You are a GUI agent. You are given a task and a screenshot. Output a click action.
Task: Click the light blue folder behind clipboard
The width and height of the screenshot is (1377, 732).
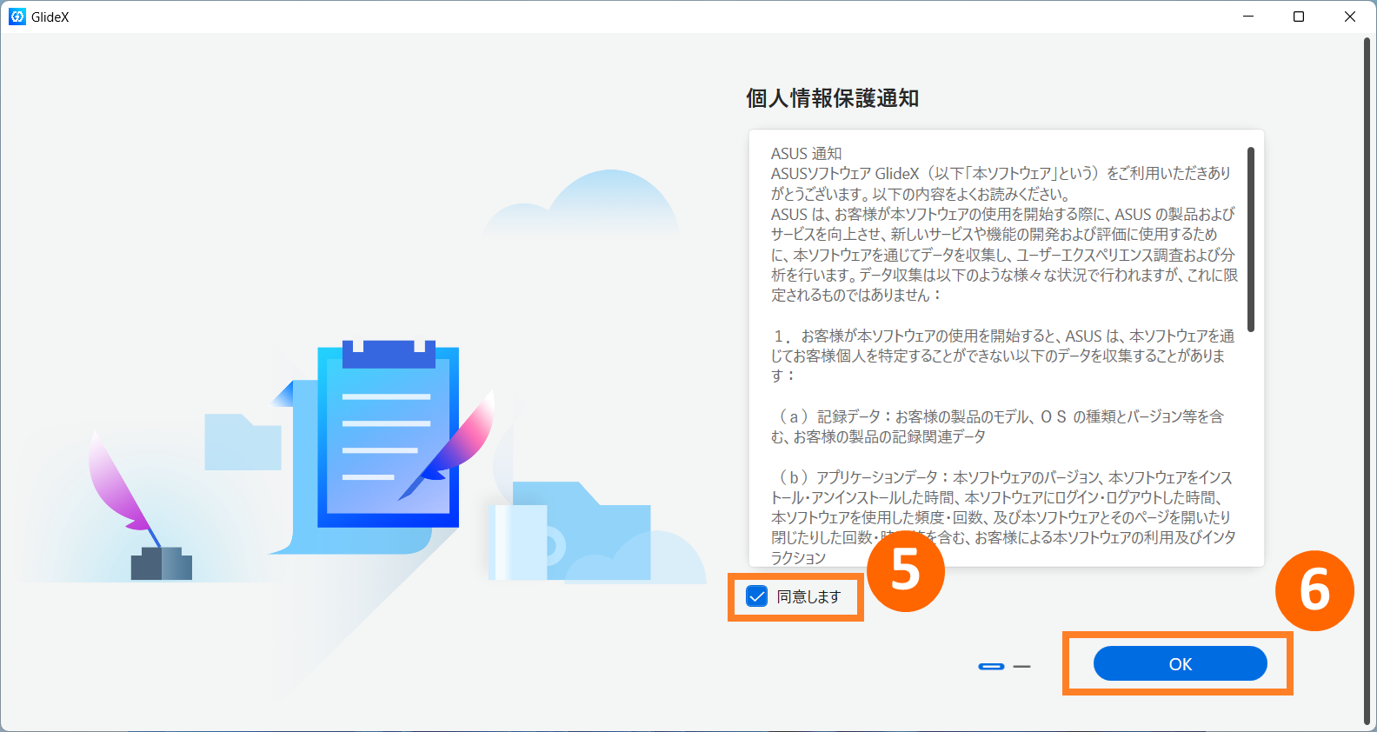242,442
